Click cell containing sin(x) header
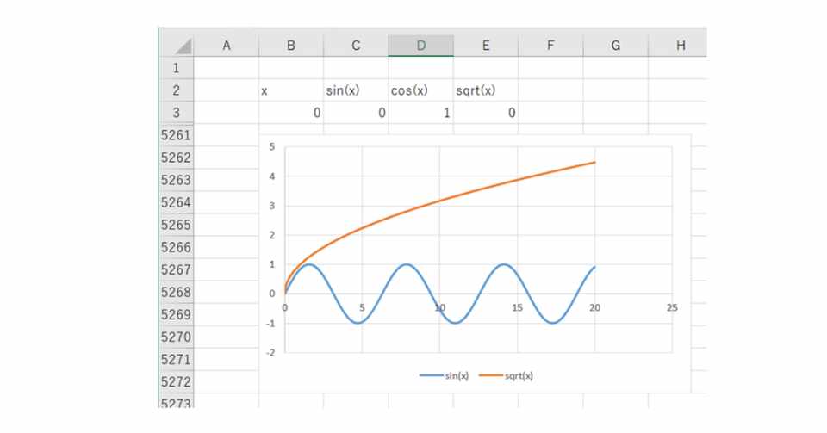The height and width of the screenshot is (433, 827). tap(355, 90)
